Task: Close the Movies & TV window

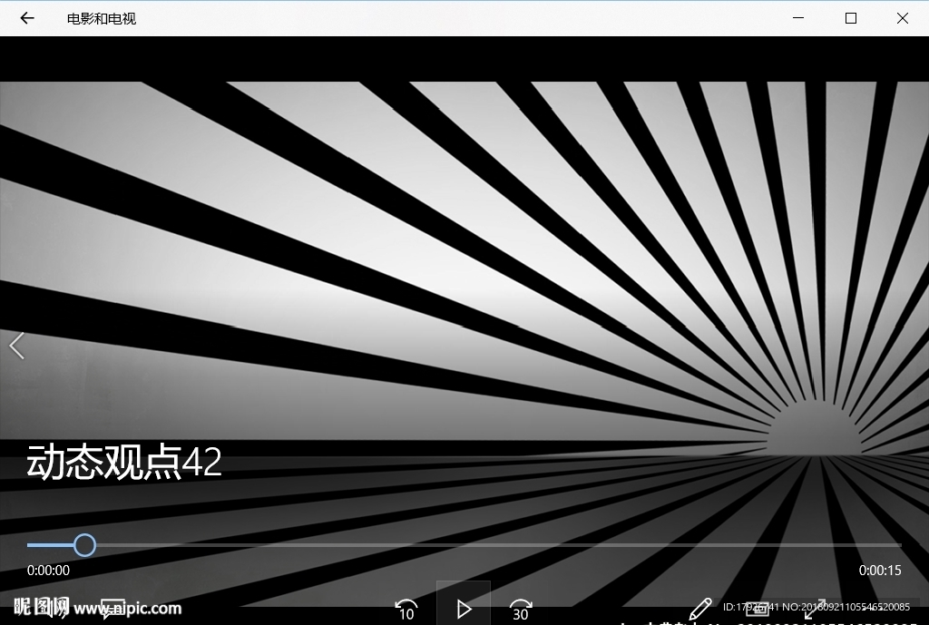Action: click(x=903, y=18)
